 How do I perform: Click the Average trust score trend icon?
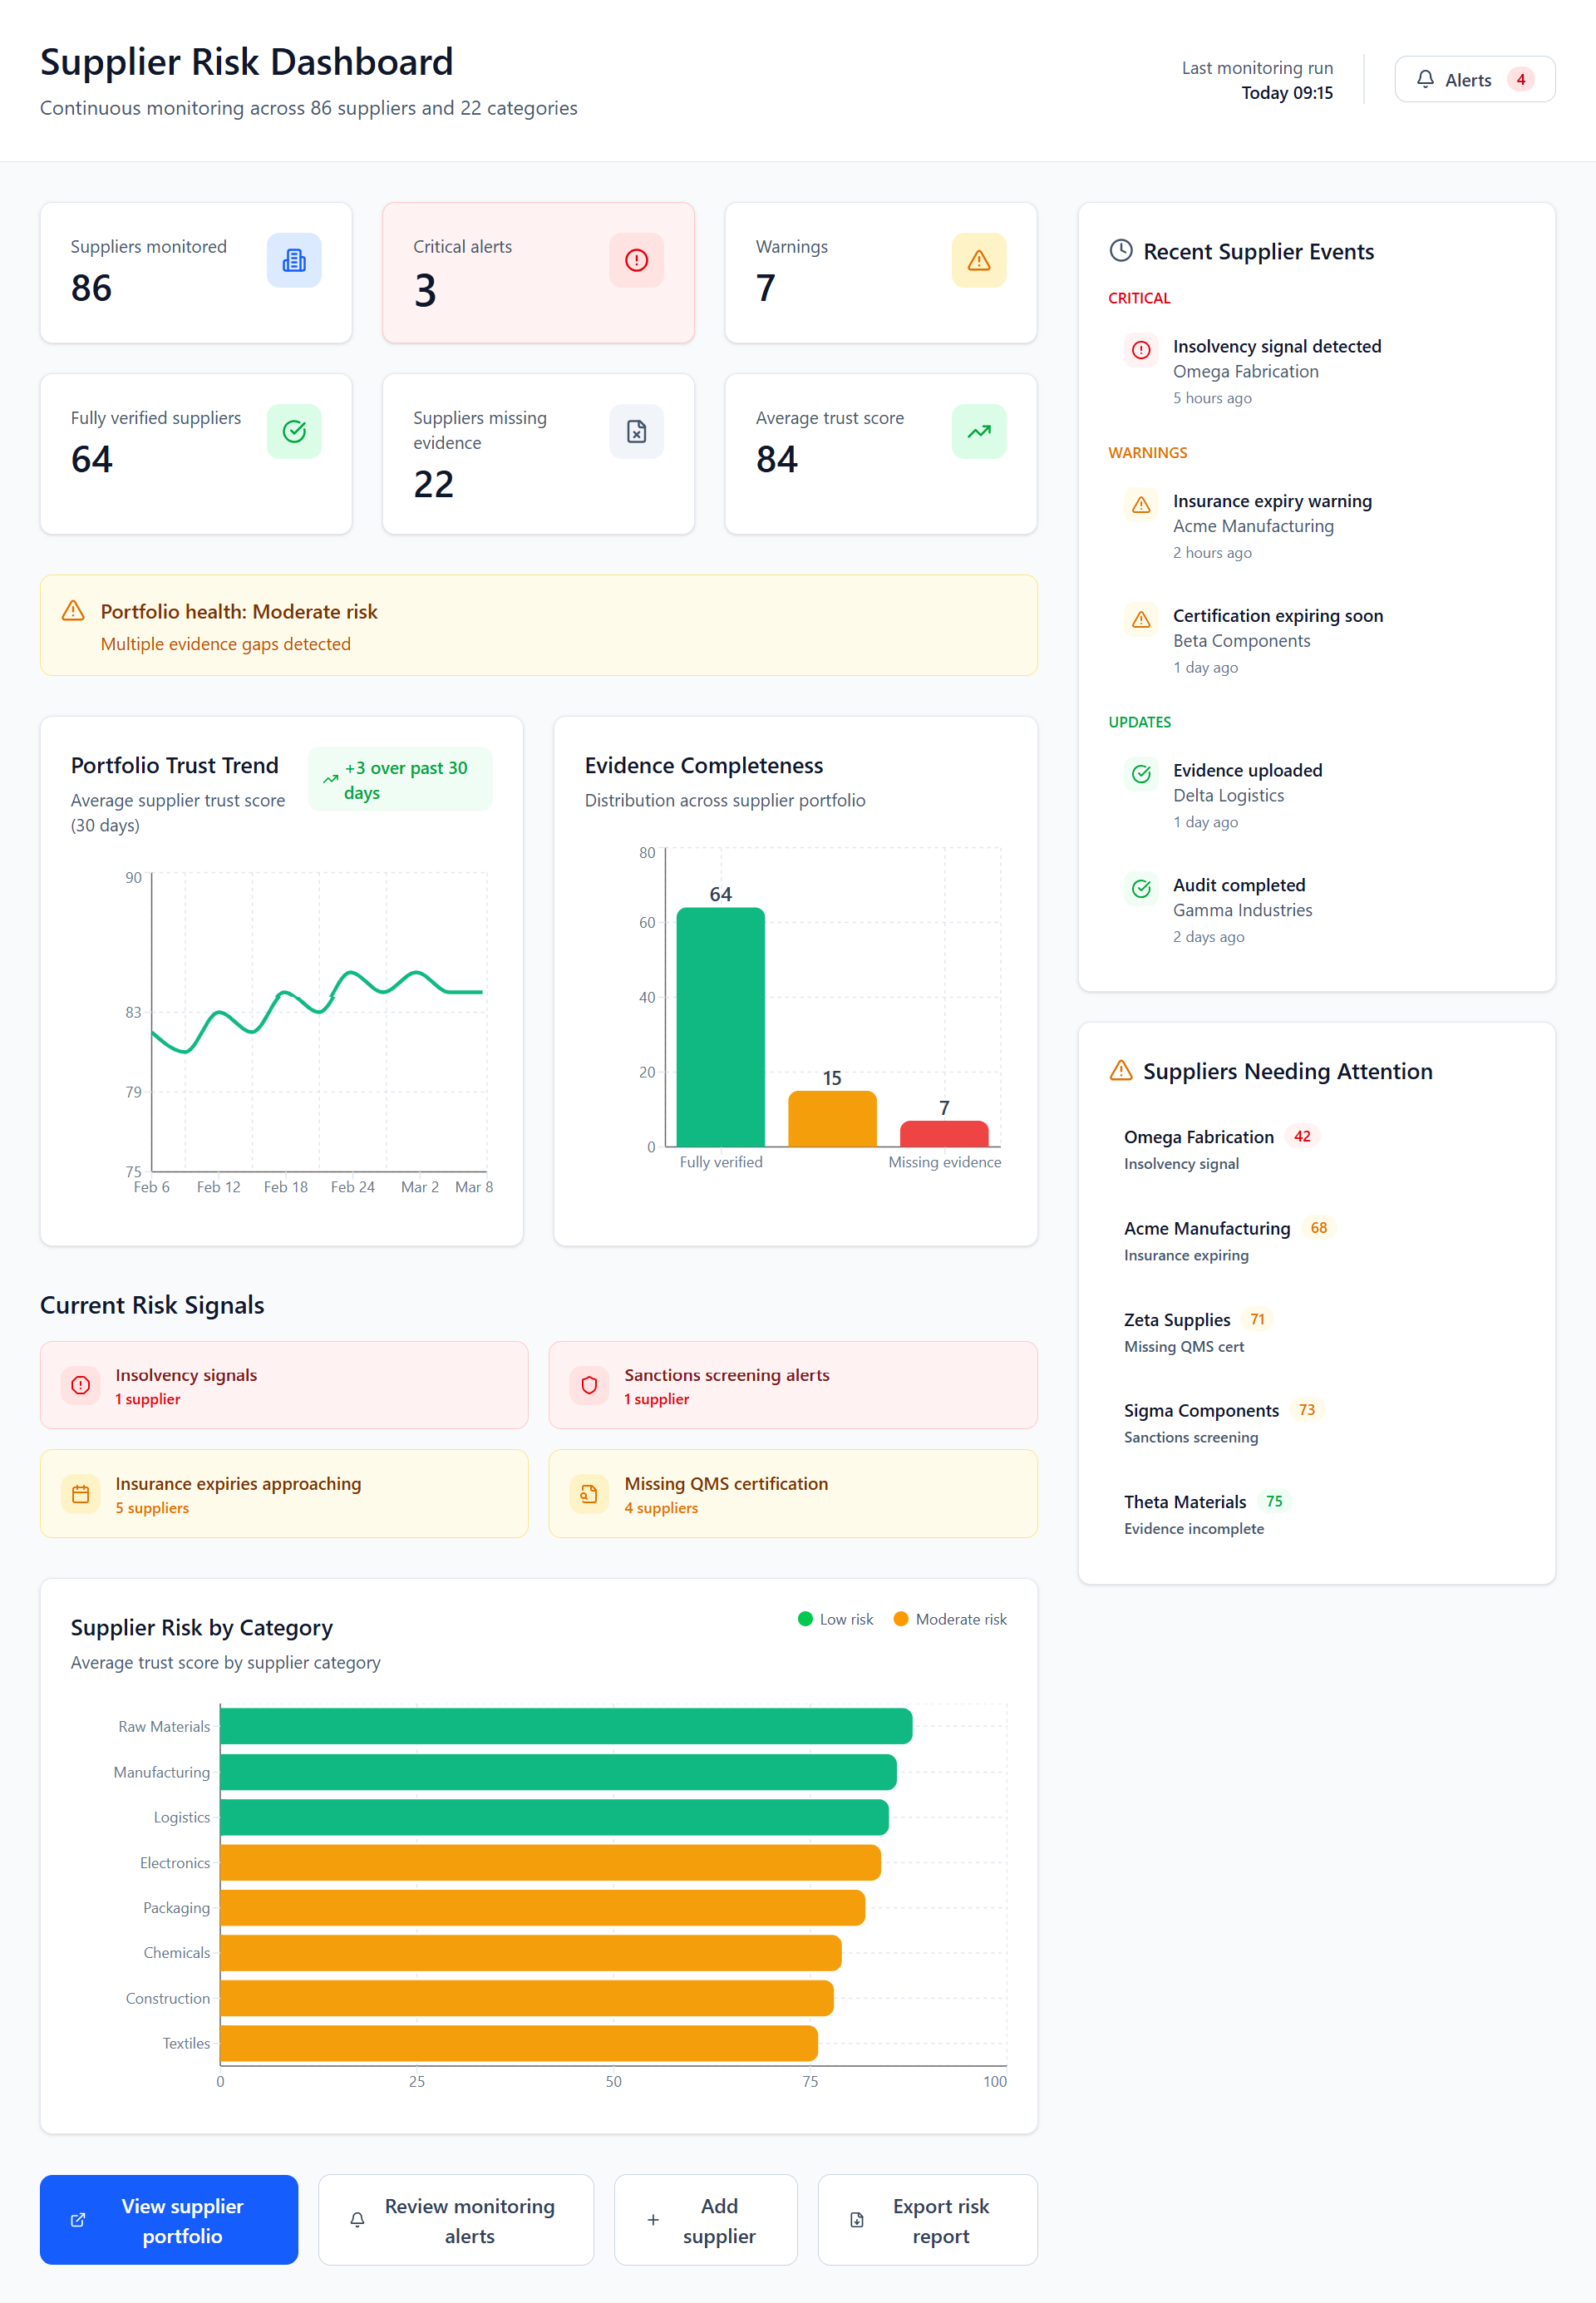coord(978,431)
